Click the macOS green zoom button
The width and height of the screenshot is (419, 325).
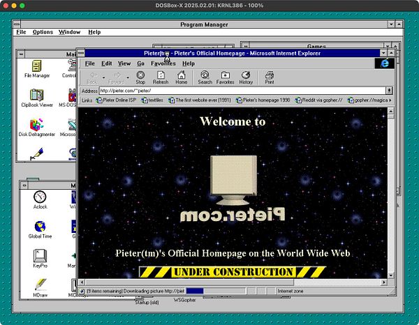tap(22, 6)
